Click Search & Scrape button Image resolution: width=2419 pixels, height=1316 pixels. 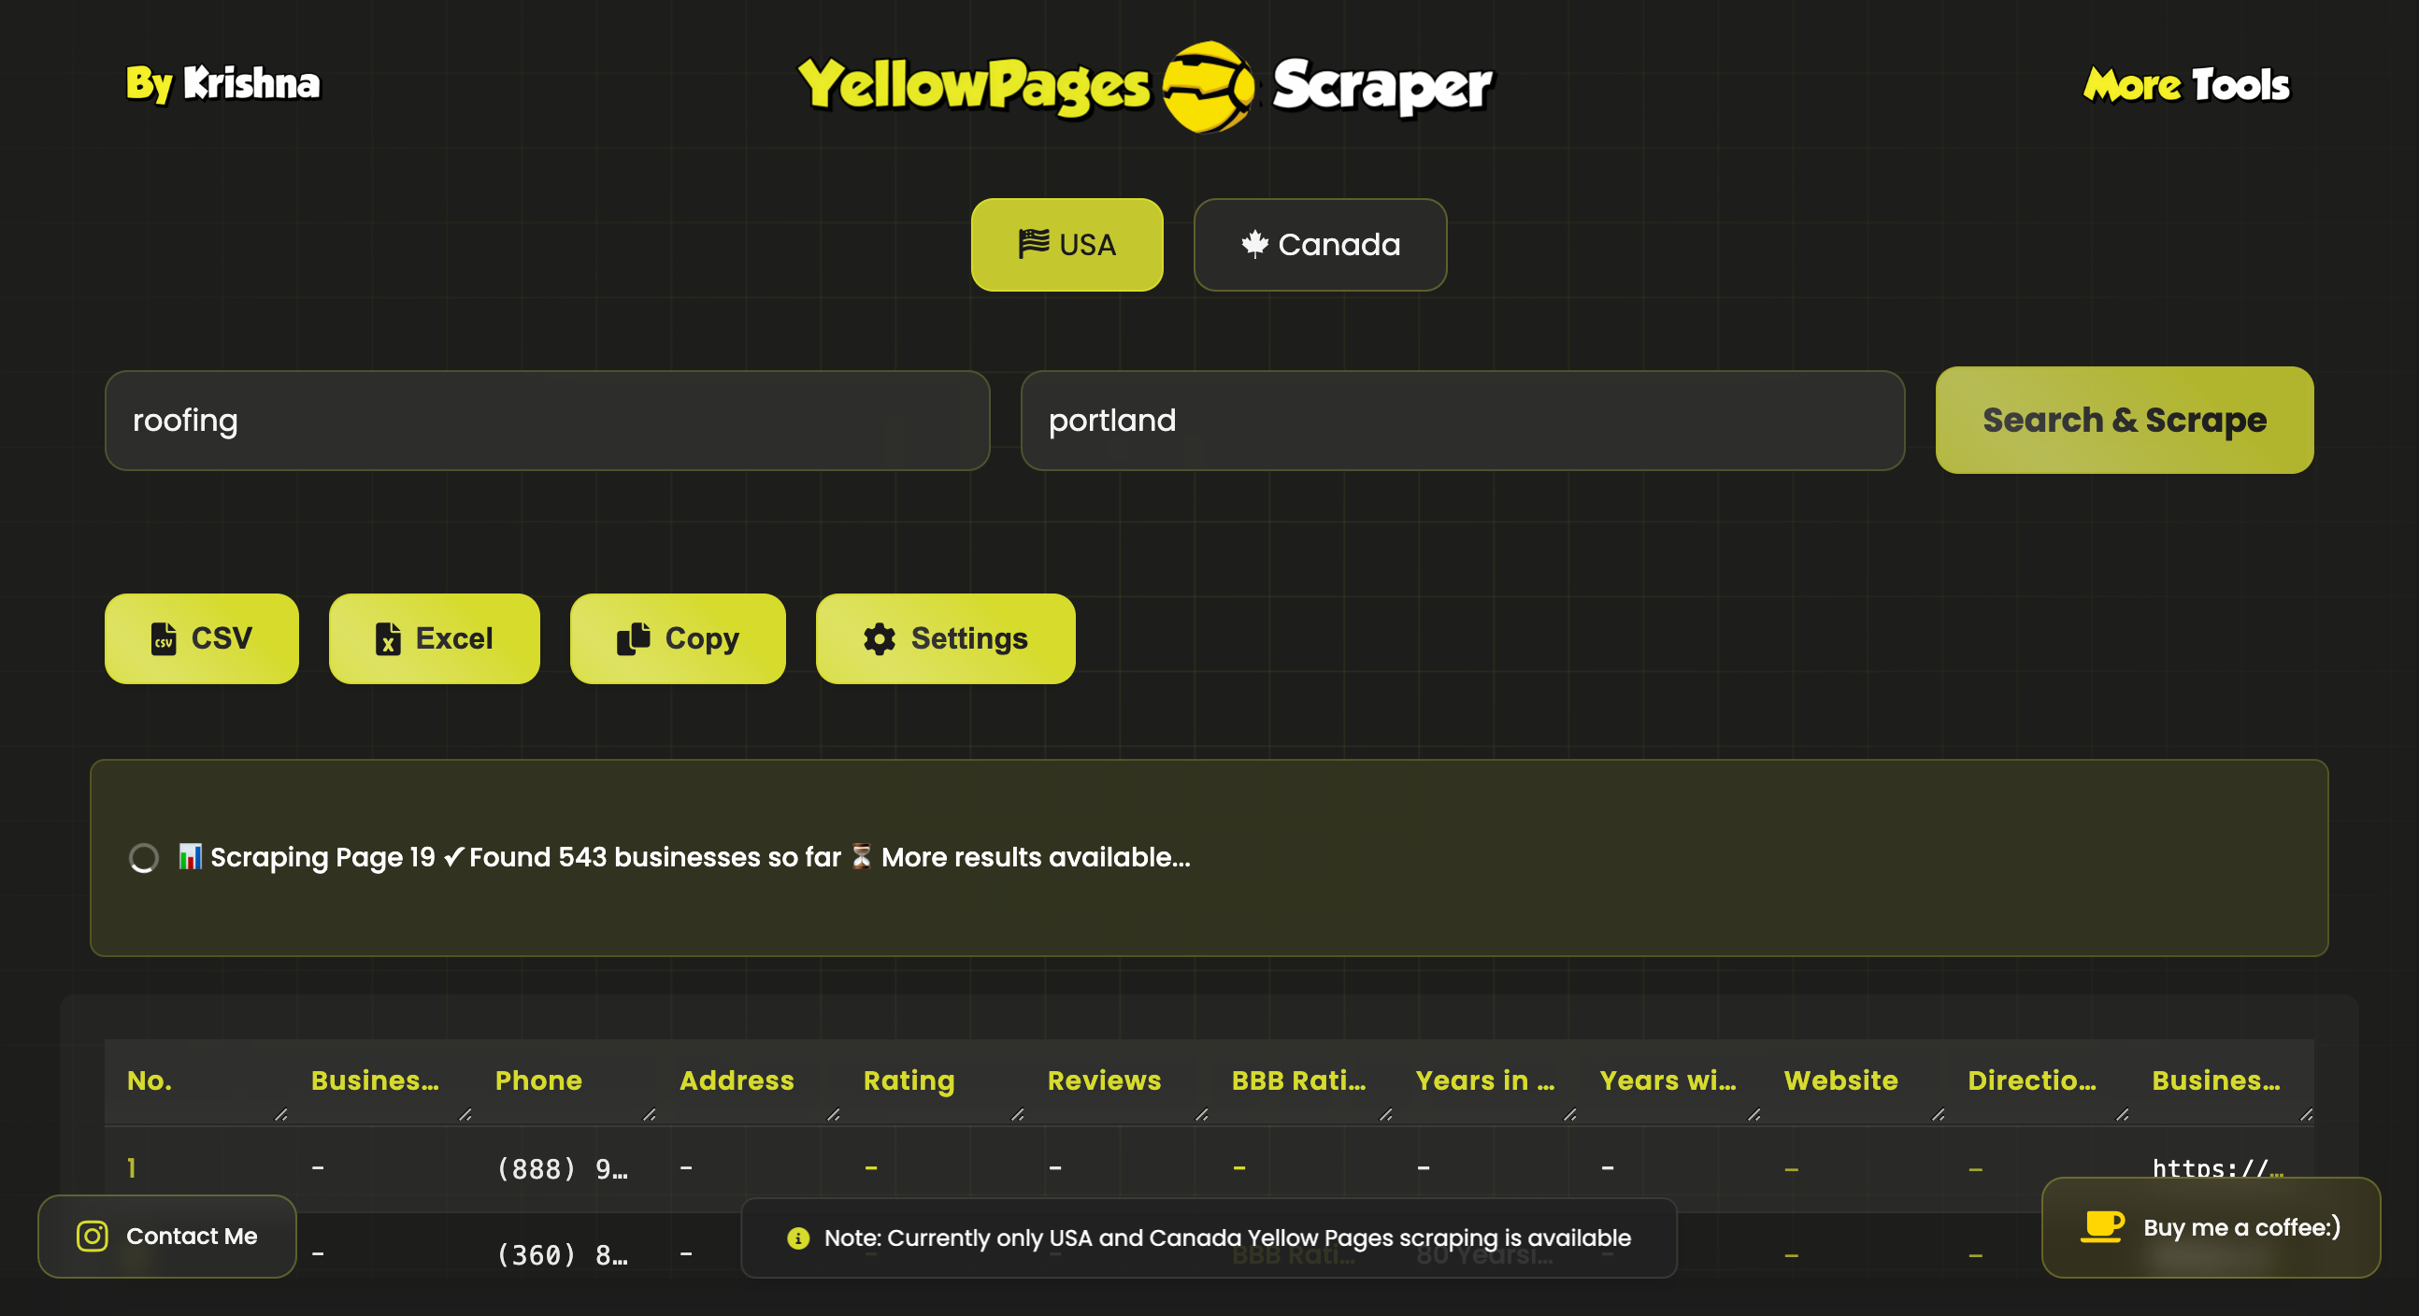2125,418
